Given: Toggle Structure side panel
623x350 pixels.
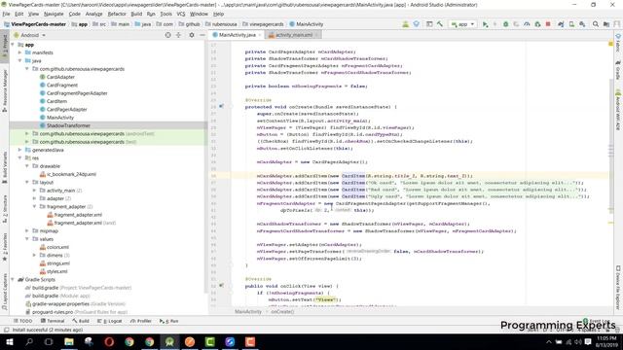Looking at the screenshot, I should tap(4, 209).
